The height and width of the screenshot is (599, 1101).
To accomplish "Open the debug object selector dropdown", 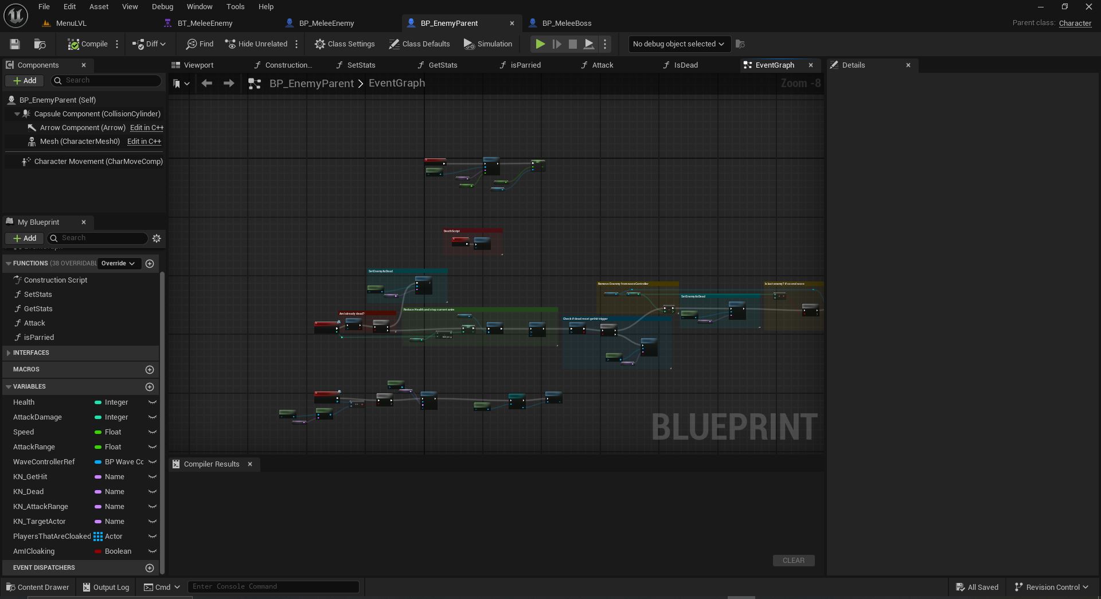I will click(678, 44).
